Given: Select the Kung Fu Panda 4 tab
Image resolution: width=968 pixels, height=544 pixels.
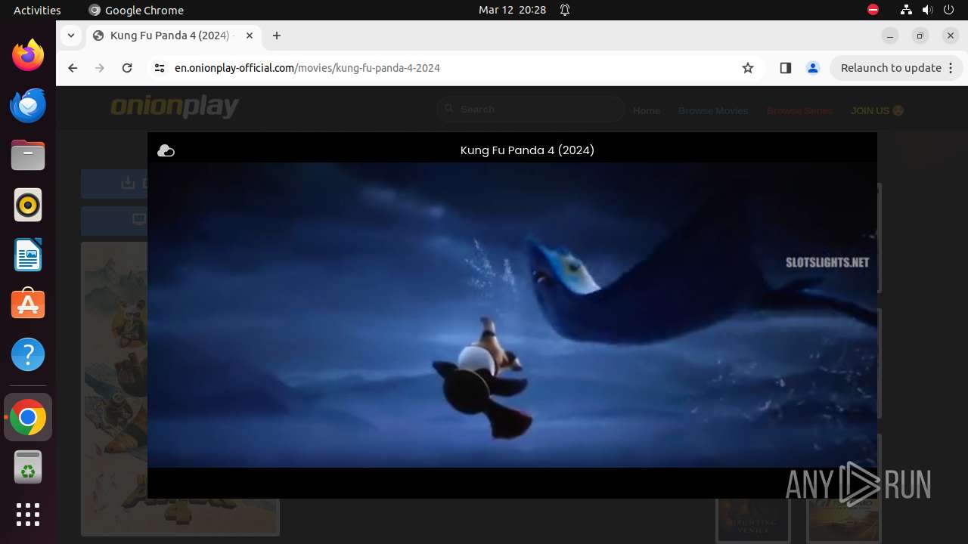Looking at the screenshot, I should (173, 36).
